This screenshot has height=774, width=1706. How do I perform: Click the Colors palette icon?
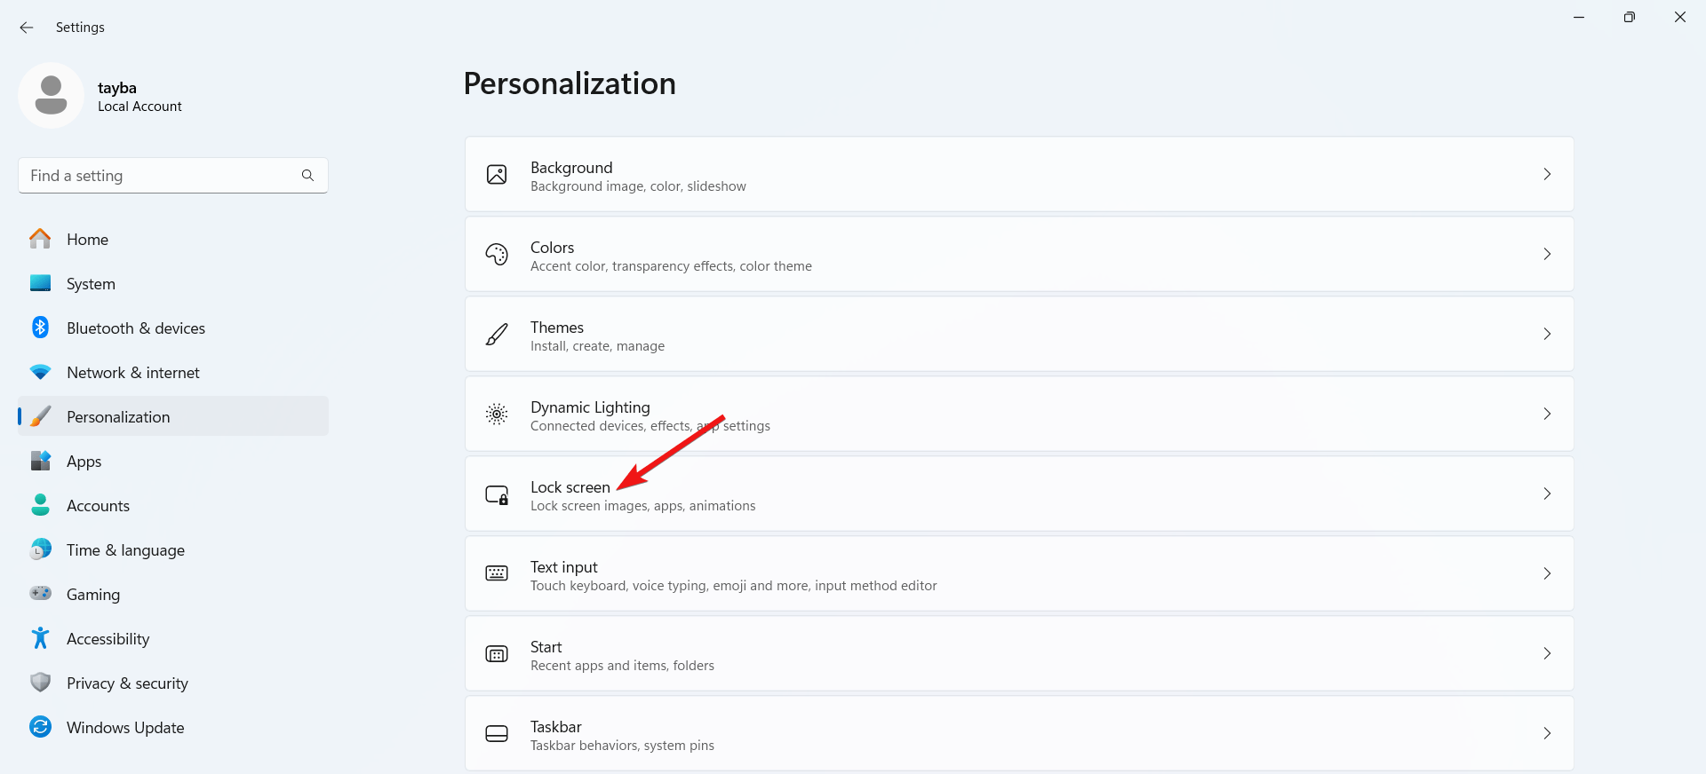point(497,255)
